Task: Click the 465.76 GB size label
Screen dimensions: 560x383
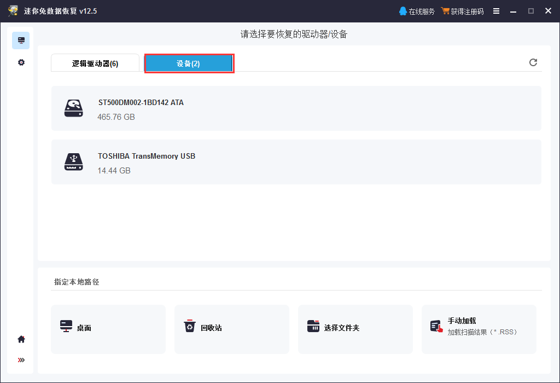Action: point(116,117)
